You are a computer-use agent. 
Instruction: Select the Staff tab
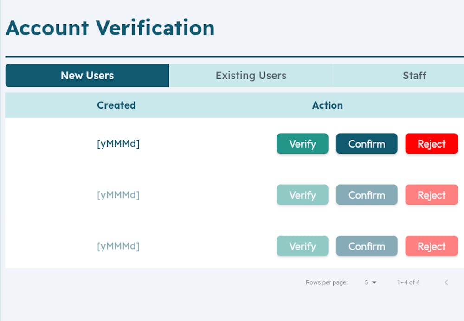click(x=414, y=76)
